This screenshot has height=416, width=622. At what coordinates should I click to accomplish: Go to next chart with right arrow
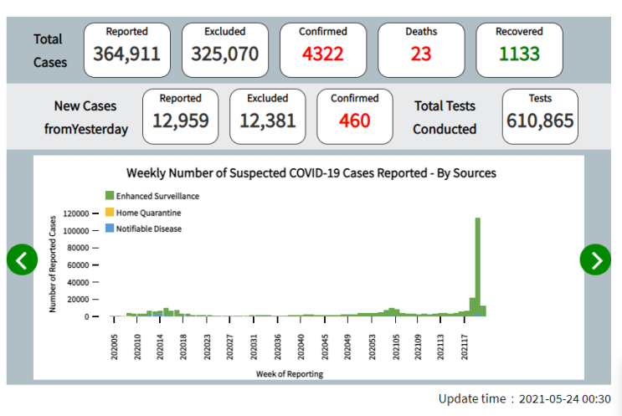(595, 259)
